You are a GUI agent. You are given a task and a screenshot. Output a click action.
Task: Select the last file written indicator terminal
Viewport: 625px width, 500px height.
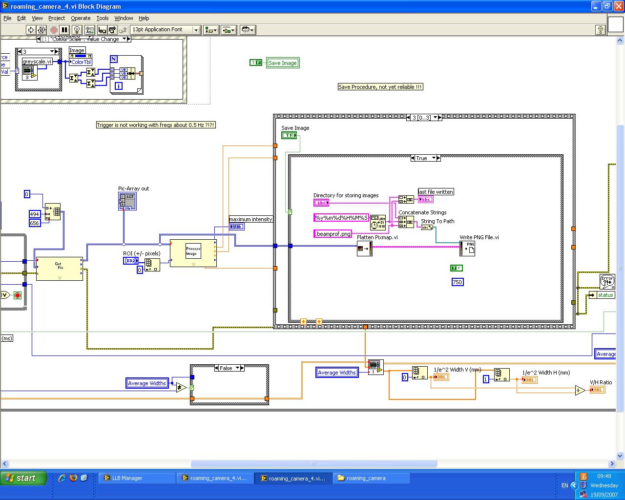point(426,199)
